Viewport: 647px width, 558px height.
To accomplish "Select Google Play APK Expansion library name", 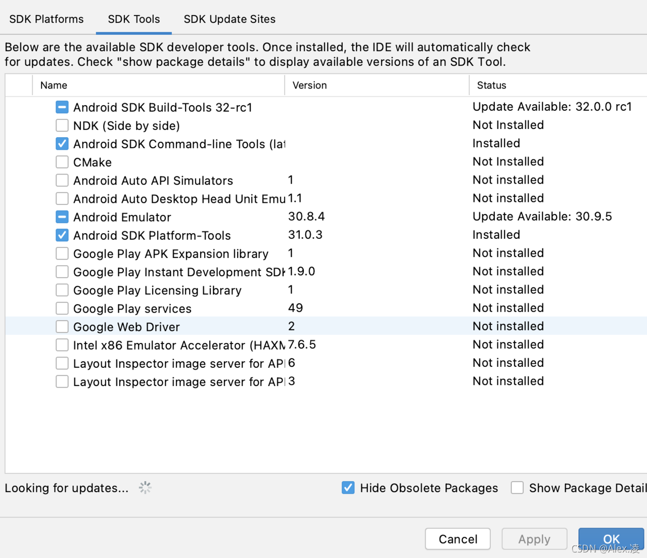I will 171,253.
